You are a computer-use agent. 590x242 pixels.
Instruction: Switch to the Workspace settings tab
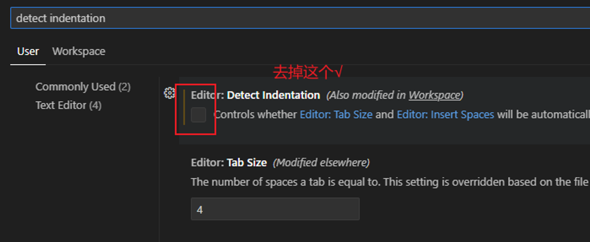(78, 51)
